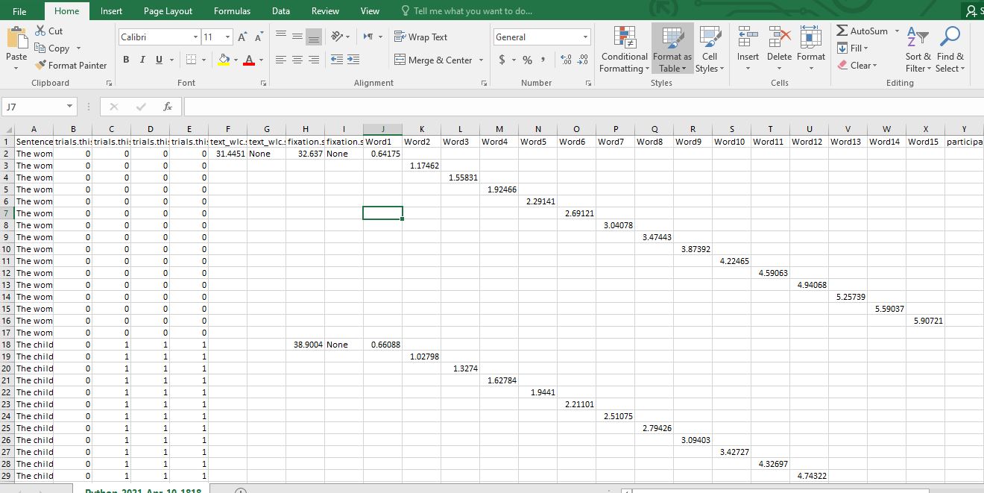Switch to the Insert tab
The image size is (984, 493).
pyautogui.click(x=112, y=11)
